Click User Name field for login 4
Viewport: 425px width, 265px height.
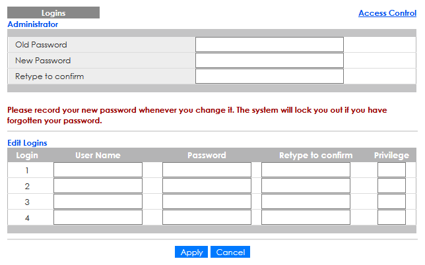click(x=98, y=218)
